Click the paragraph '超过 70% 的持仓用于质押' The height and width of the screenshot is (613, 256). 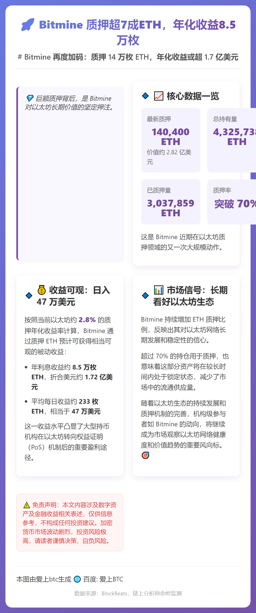185,372
